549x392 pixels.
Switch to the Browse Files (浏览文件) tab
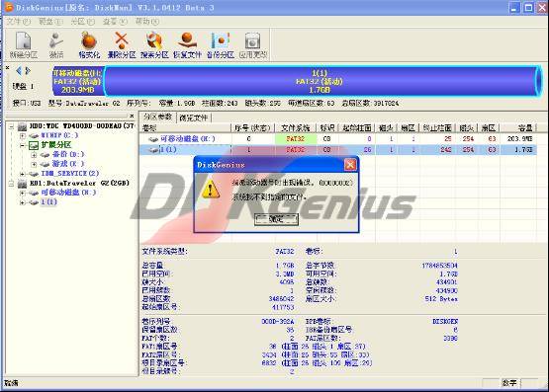click(193, 118)
